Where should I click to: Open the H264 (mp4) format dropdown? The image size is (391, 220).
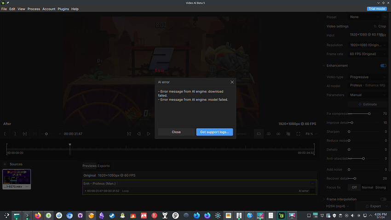338,206
